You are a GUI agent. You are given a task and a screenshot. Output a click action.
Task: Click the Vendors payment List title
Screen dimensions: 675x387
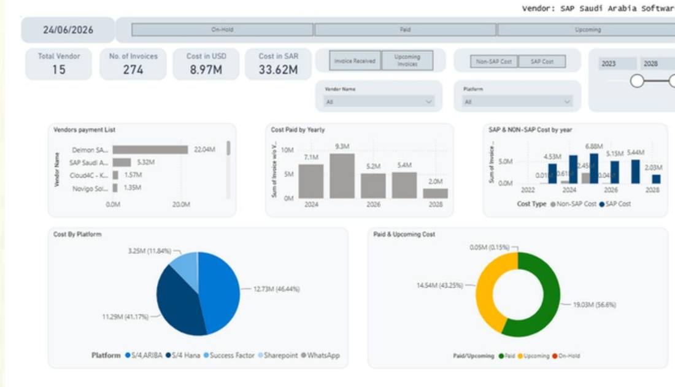85,130
